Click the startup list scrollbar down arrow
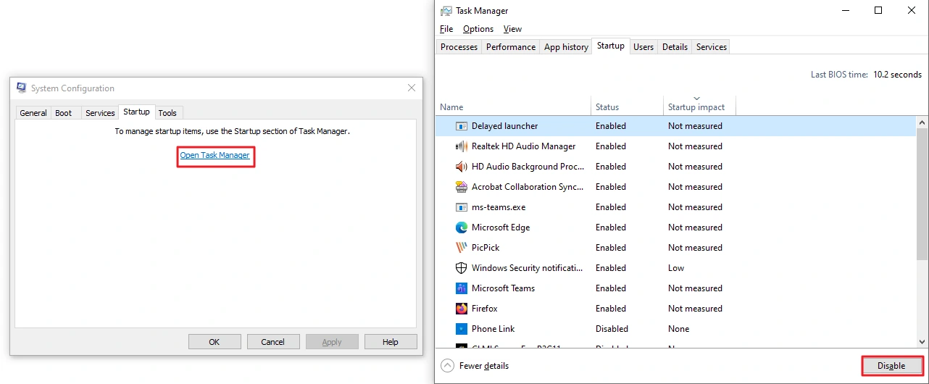Screen dimensions: 929x384 (922, 341)
